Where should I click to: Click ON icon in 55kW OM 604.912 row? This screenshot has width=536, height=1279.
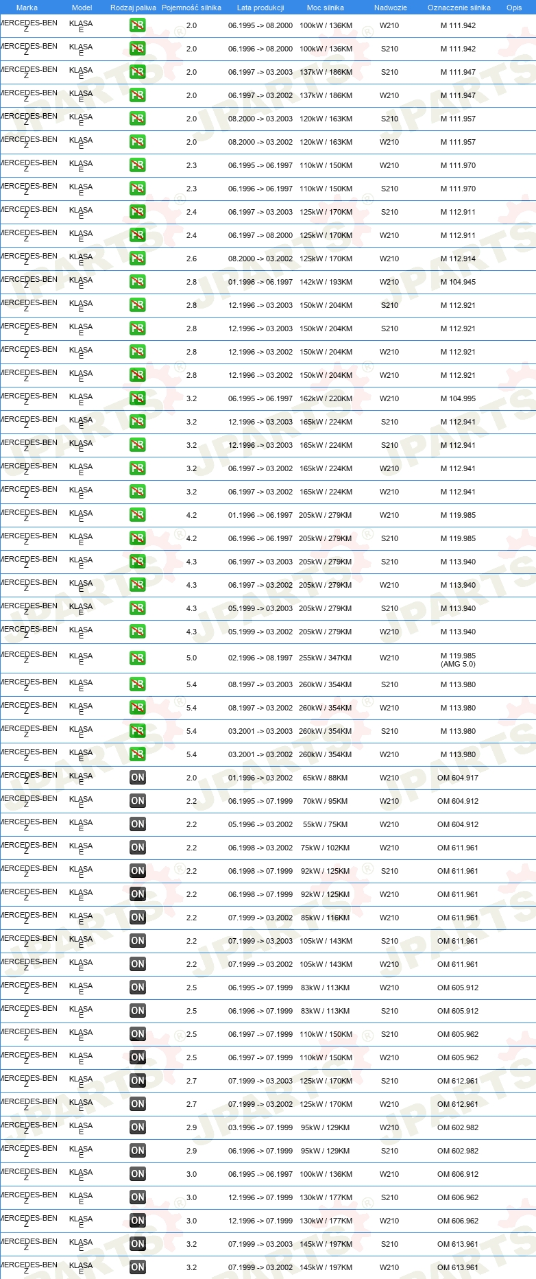pos(138,824)
